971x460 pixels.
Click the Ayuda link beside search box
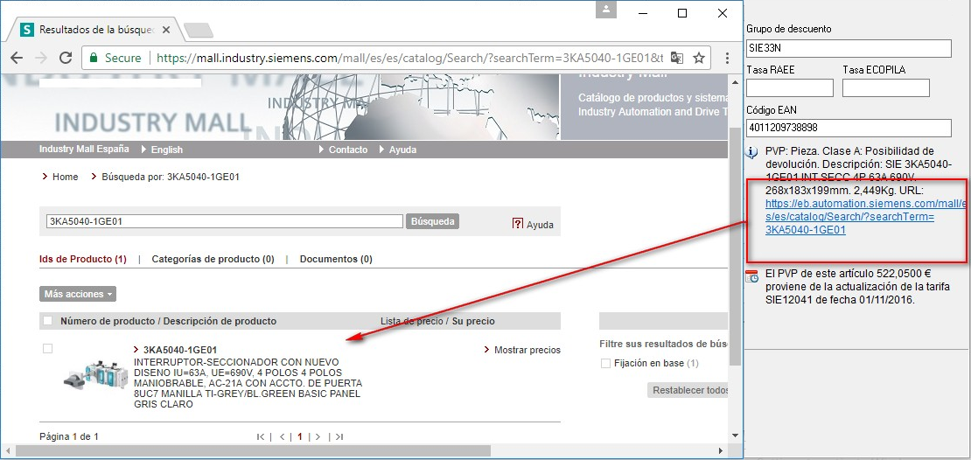(x=540, y=226)
